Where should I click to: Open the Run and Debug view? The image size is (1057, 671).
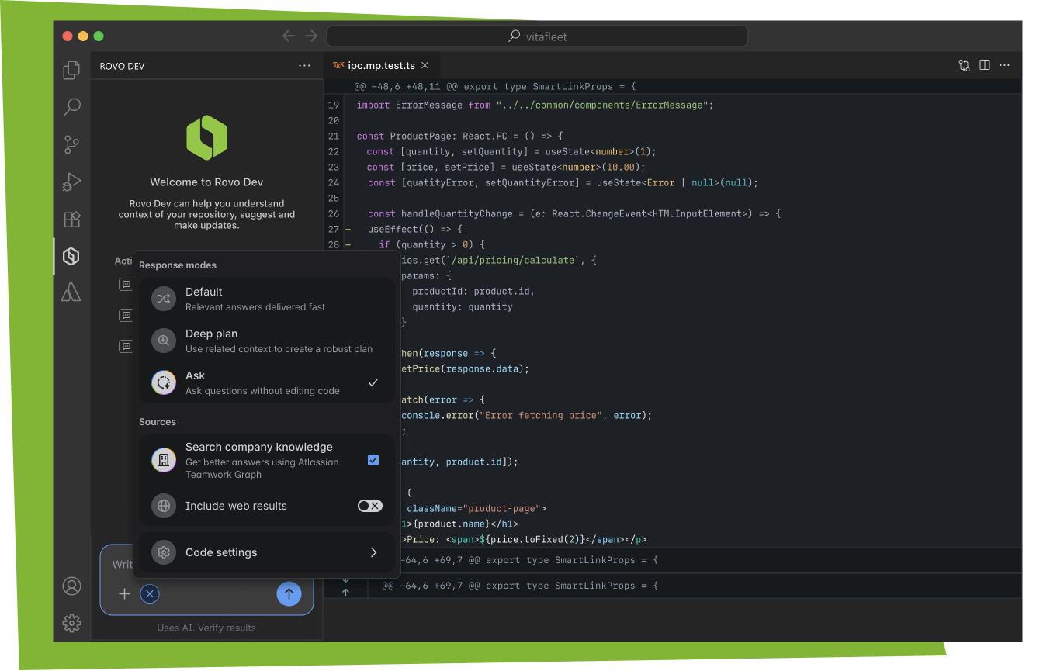click(71, 182)
